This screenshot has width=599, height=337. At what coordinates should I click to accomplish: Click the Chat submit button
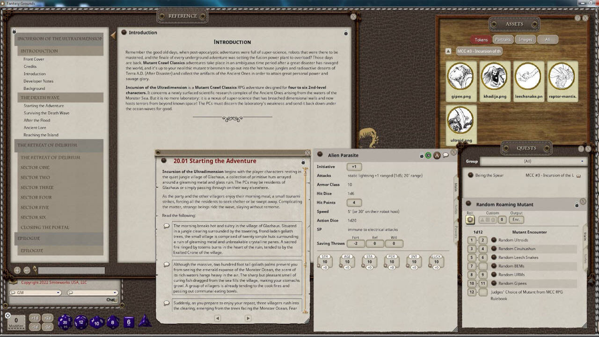pyautogui.click(x=111, y=299)
